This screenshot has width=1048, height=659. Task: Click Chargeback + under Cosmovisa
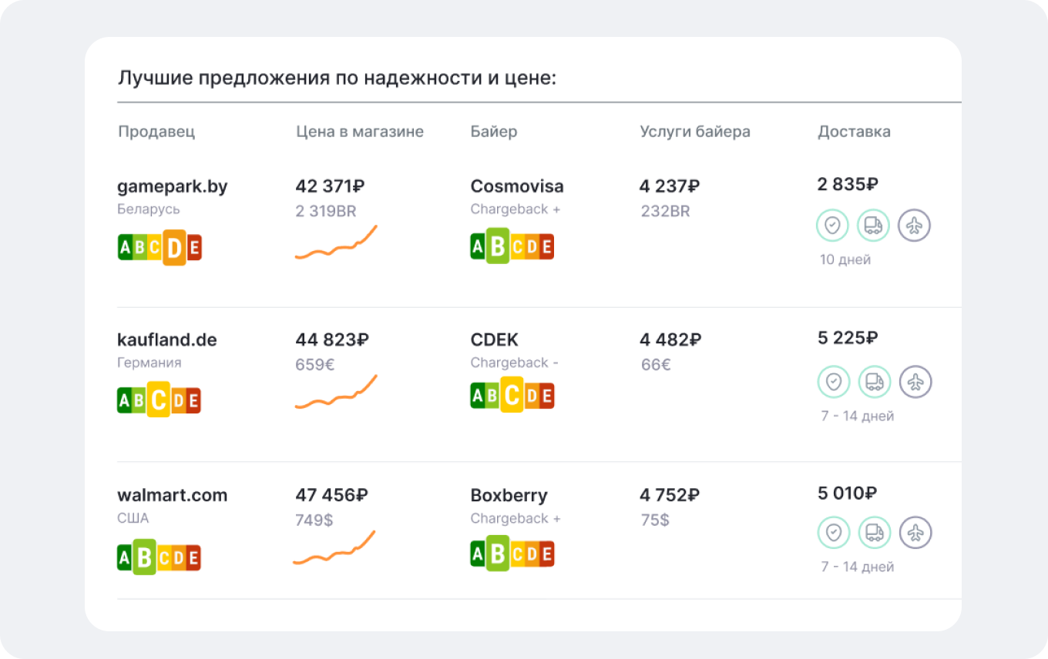pos(516,209)
